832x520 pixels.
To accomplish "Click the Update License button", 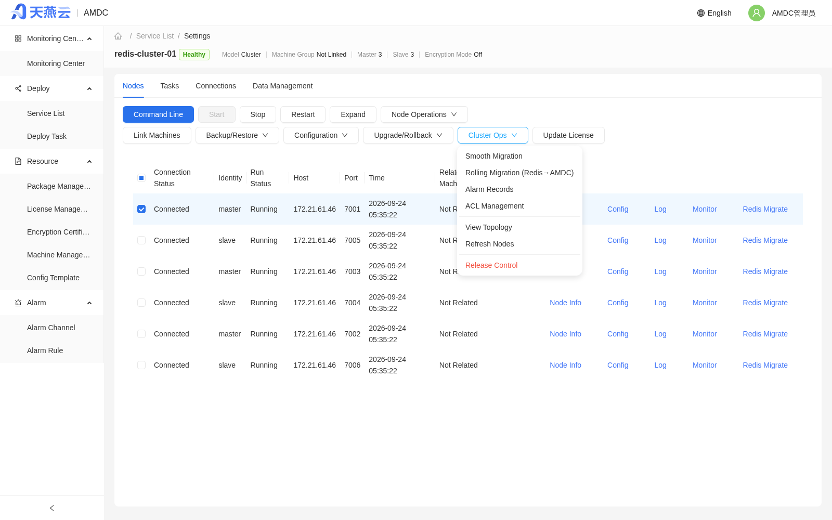I will pos(568,135).
